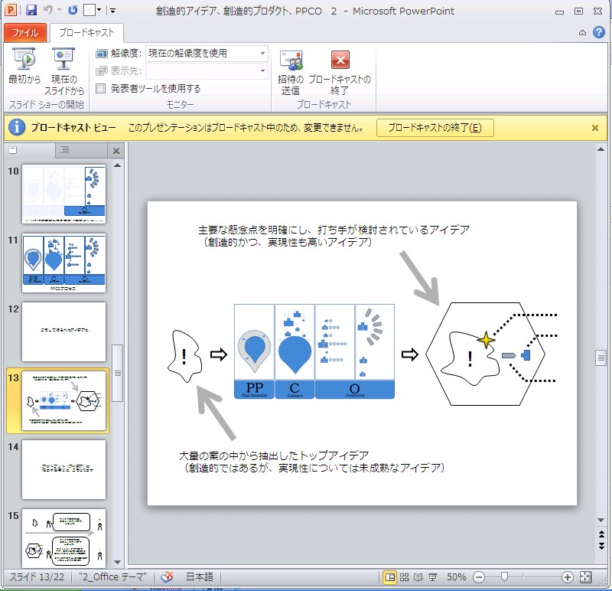612x591 pixels.
Task: Open the 表示先 display target dropdown
Action: pos(262,70)
